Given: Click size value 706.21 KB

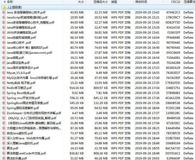Looking at the screenshot, I should pyautogui.click(x=77, y=98).
